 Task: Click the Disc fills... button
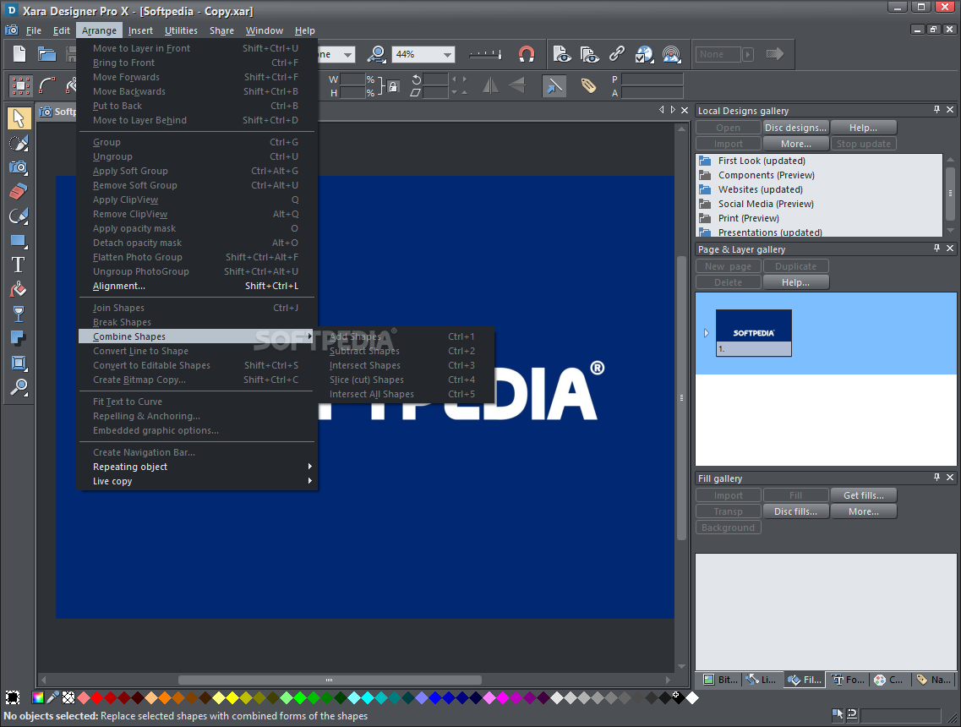[795, 511]
